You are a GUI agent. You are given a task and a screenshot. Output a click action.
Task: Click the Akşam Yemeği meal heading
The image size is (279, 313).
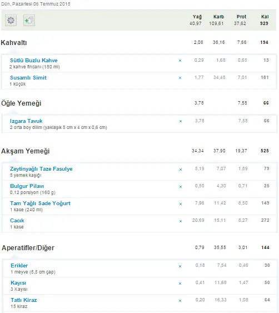pyautogui.click(x=26, y=151)
